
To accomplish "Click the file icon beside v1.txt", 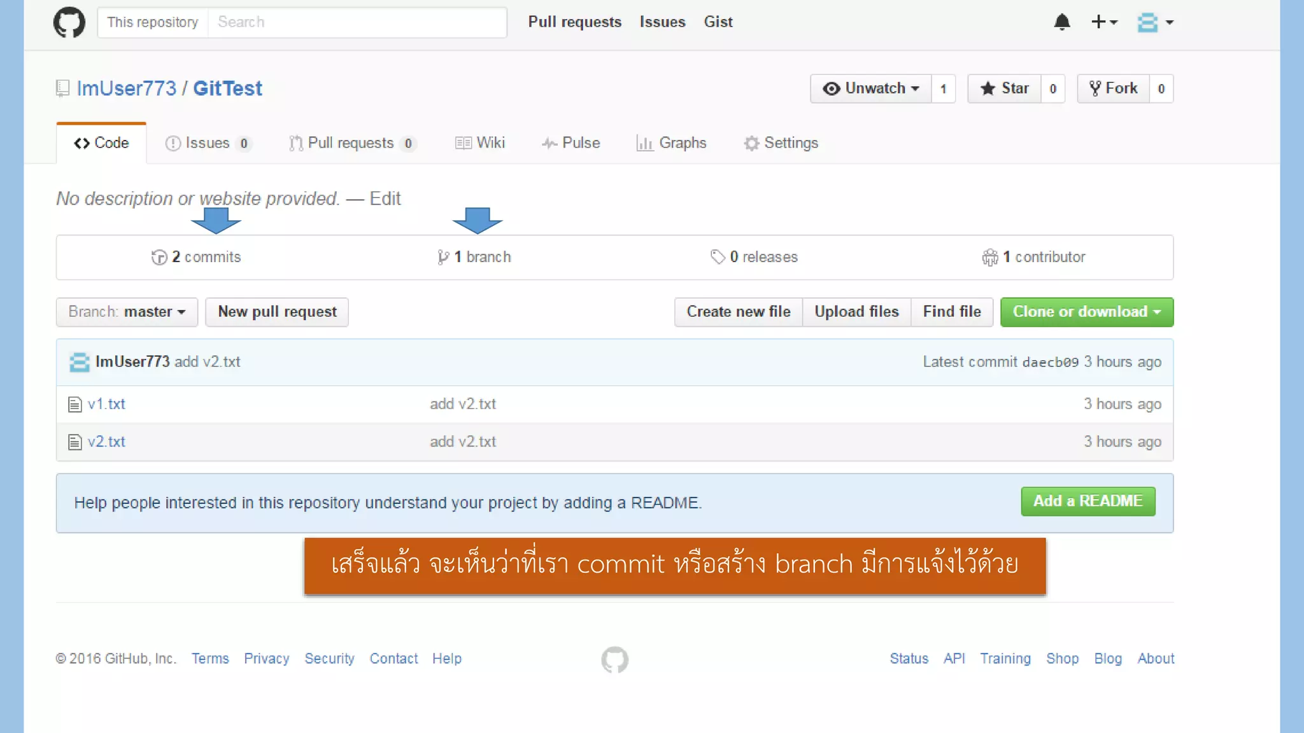I will click(75, 405).
